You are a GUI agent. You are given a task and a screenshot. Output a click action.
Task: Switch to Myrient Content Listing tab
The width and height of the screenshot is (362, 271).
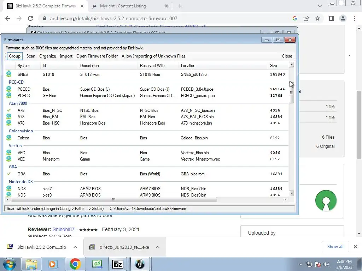point(123,6)
